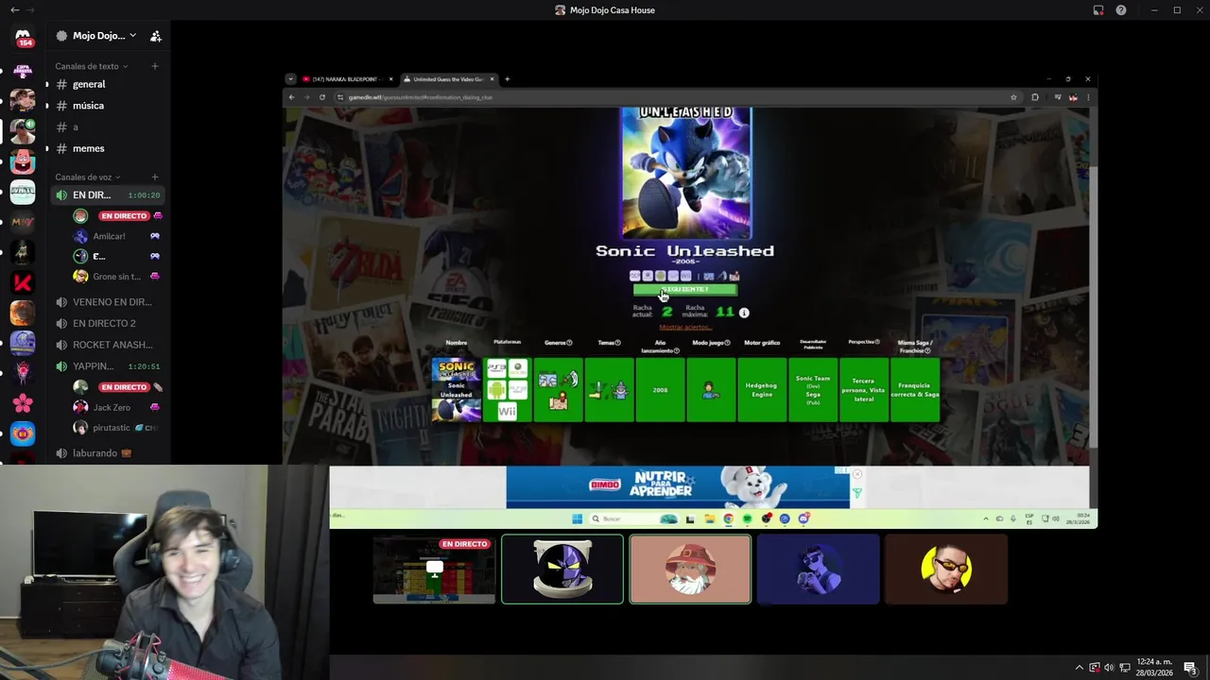1210x680 pixels.
Task: Join the YAPPIN... voice channel
Action: (110, 365)
